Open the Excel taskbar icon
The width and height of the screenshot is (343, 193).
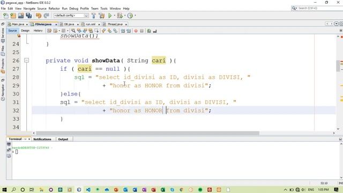coord(163,189)
